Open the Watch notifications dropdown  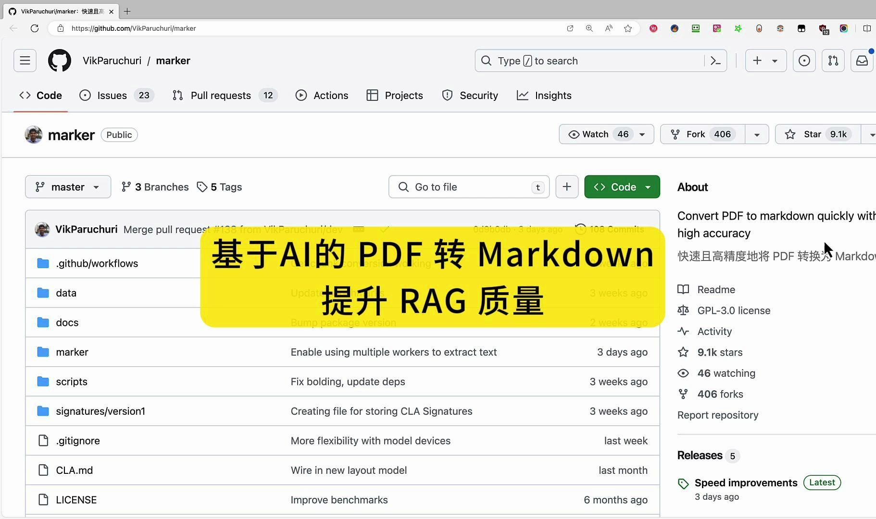click(x=606, y=134)
